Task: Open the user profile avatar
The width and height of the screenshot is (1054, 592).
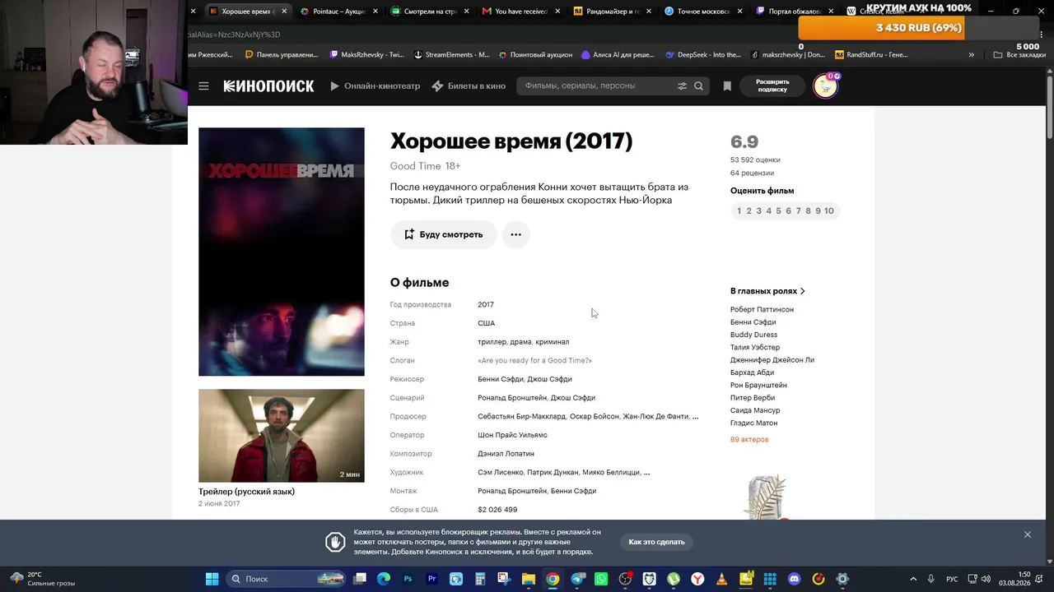Action: [825, 86]
